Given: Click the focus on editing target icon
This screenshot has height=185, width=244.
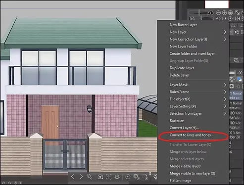Looking at the screenshot, I should [x=109, y=177].
